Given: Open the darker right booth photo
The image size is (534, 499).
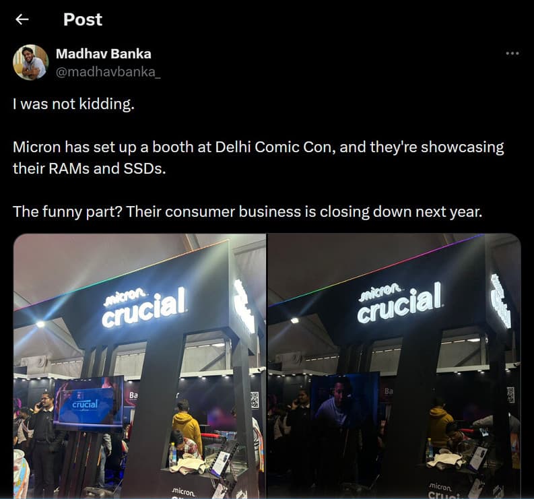Looking at the screenshot, I should [x=395, y=366].
